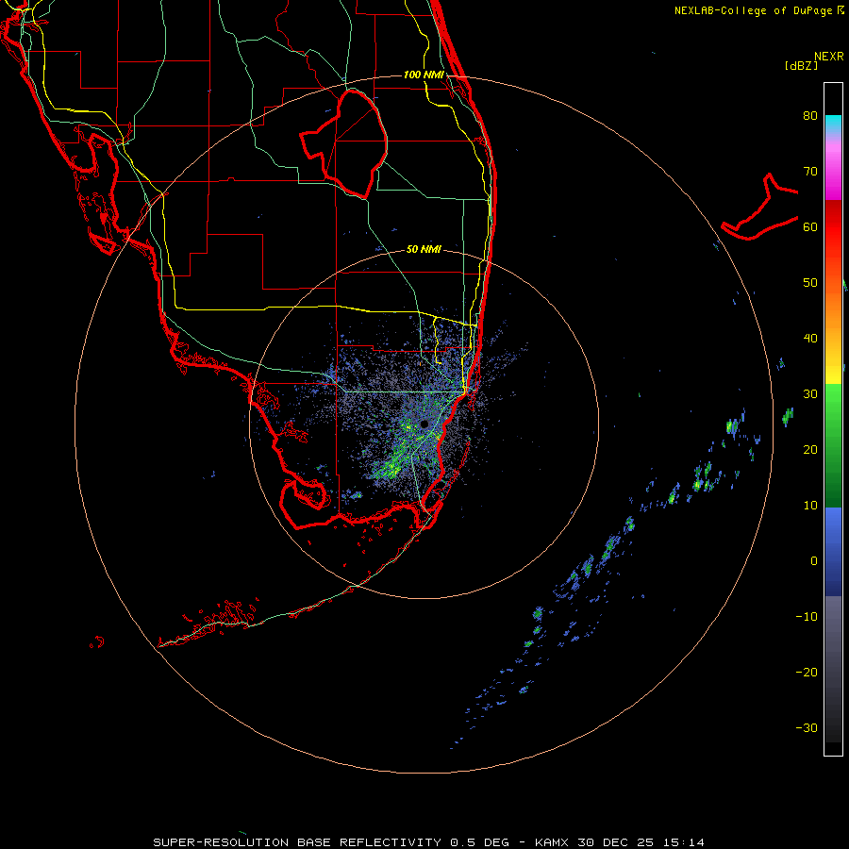Viewport: 849px width, 849px height.
Task: Click the NEXR label above the color scale
Action: click(829, 57)
